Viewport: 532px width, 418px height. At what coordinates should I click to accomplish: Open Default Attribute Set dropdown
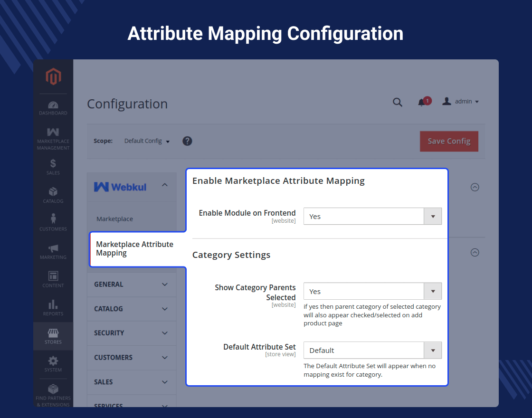click(372, 350)
